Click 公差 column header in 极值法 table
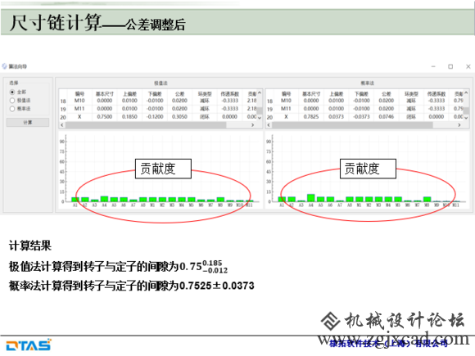Viewport: 475px width, 356px height. [179, 94]
